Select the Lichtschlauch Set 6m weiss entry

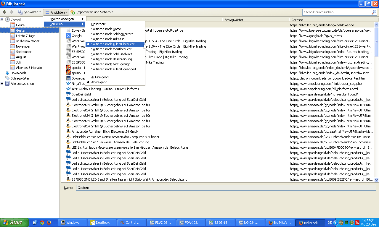point(115,137)
